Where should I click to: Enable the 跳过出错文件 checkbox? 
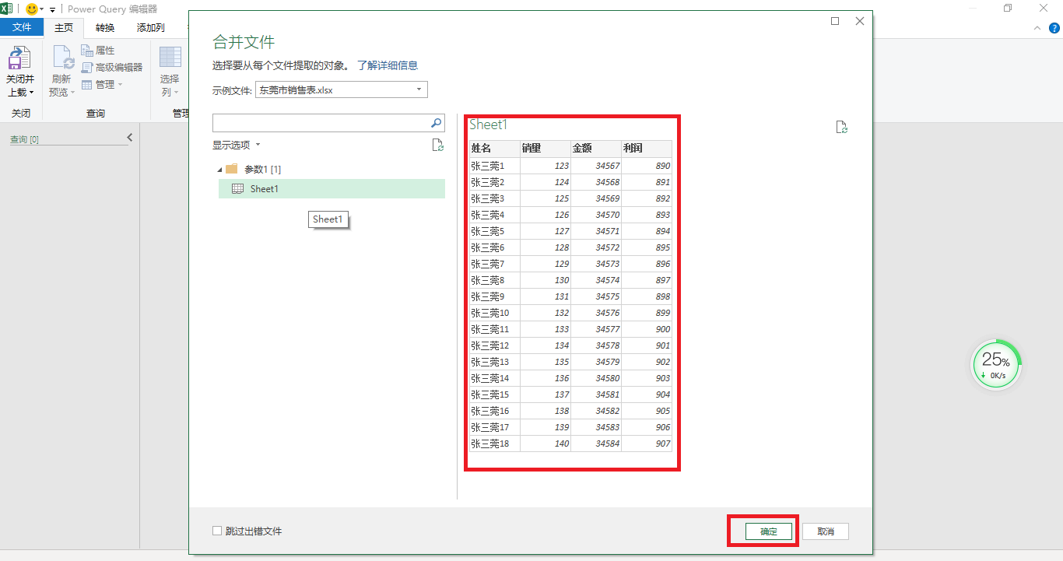[216, 531]
